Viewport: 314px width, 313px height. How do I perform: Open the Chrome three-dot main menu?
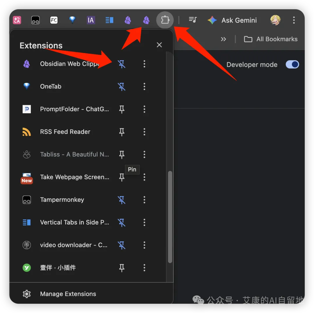click(294, 20)
